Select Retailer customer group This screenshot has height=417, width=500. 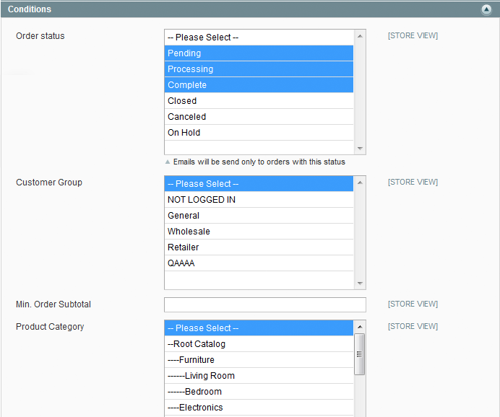point(259,247)
